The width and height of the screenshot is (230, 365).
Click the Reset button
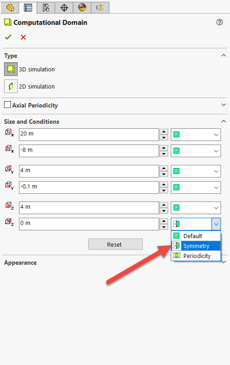click(x=115, y=244)
